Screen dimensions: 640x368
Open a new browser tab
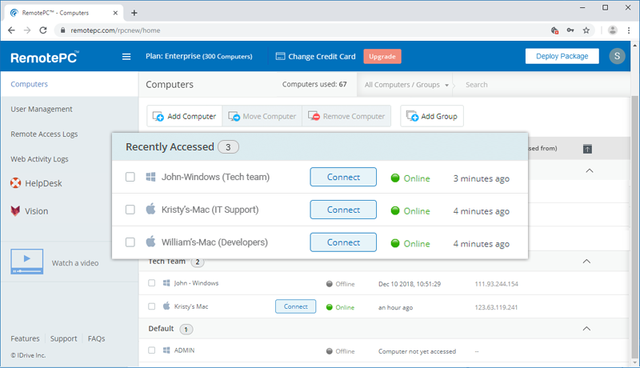[x=134, y=13]
